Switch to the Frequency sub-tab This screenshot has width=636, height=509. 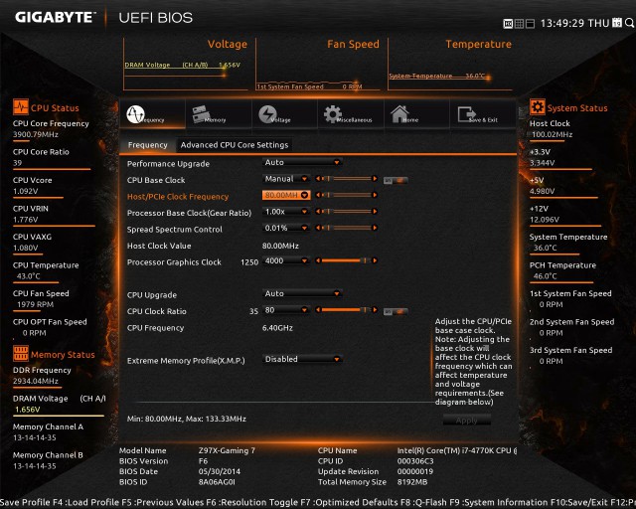coord(148,145)
